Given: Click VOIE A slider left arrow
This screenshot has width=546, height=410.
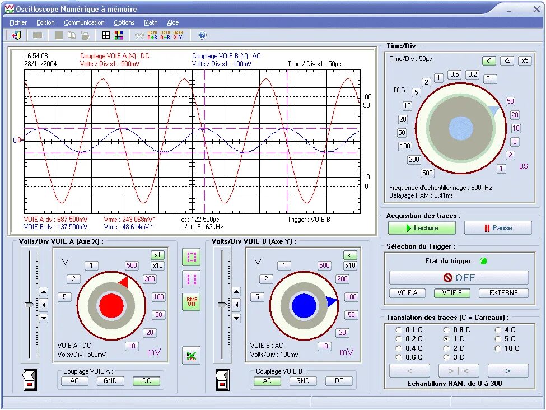Looking at the screenshot, I should coord(44,305).
